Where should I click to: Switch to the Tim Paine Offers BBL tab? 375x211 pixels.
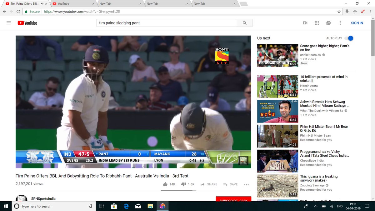(x=25, y=4)
